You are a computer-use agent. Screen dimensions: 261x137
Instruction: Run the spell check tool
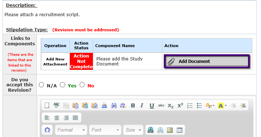click(x=57, y=105)
